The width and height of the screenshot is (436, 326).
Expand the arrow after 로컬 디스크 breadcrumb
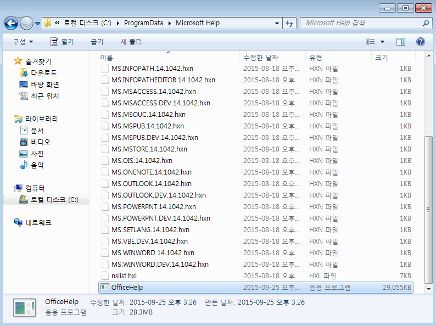(x=118, y=23)
